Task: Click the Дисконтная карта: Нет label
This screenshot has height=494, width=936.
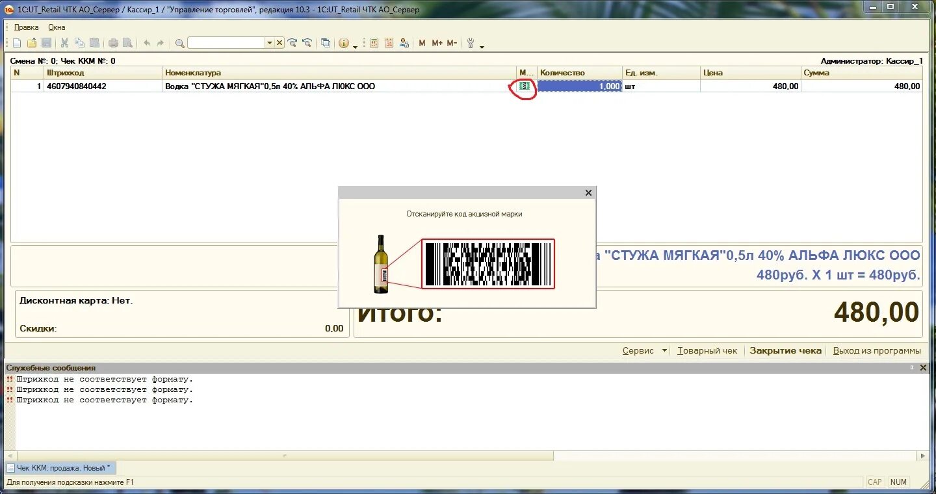Action: click(x=76, y=300)
